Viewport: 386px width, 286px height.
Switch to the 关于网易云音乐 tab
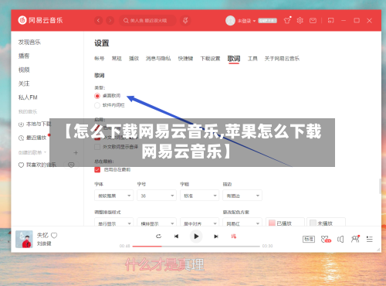click(282, 59)
